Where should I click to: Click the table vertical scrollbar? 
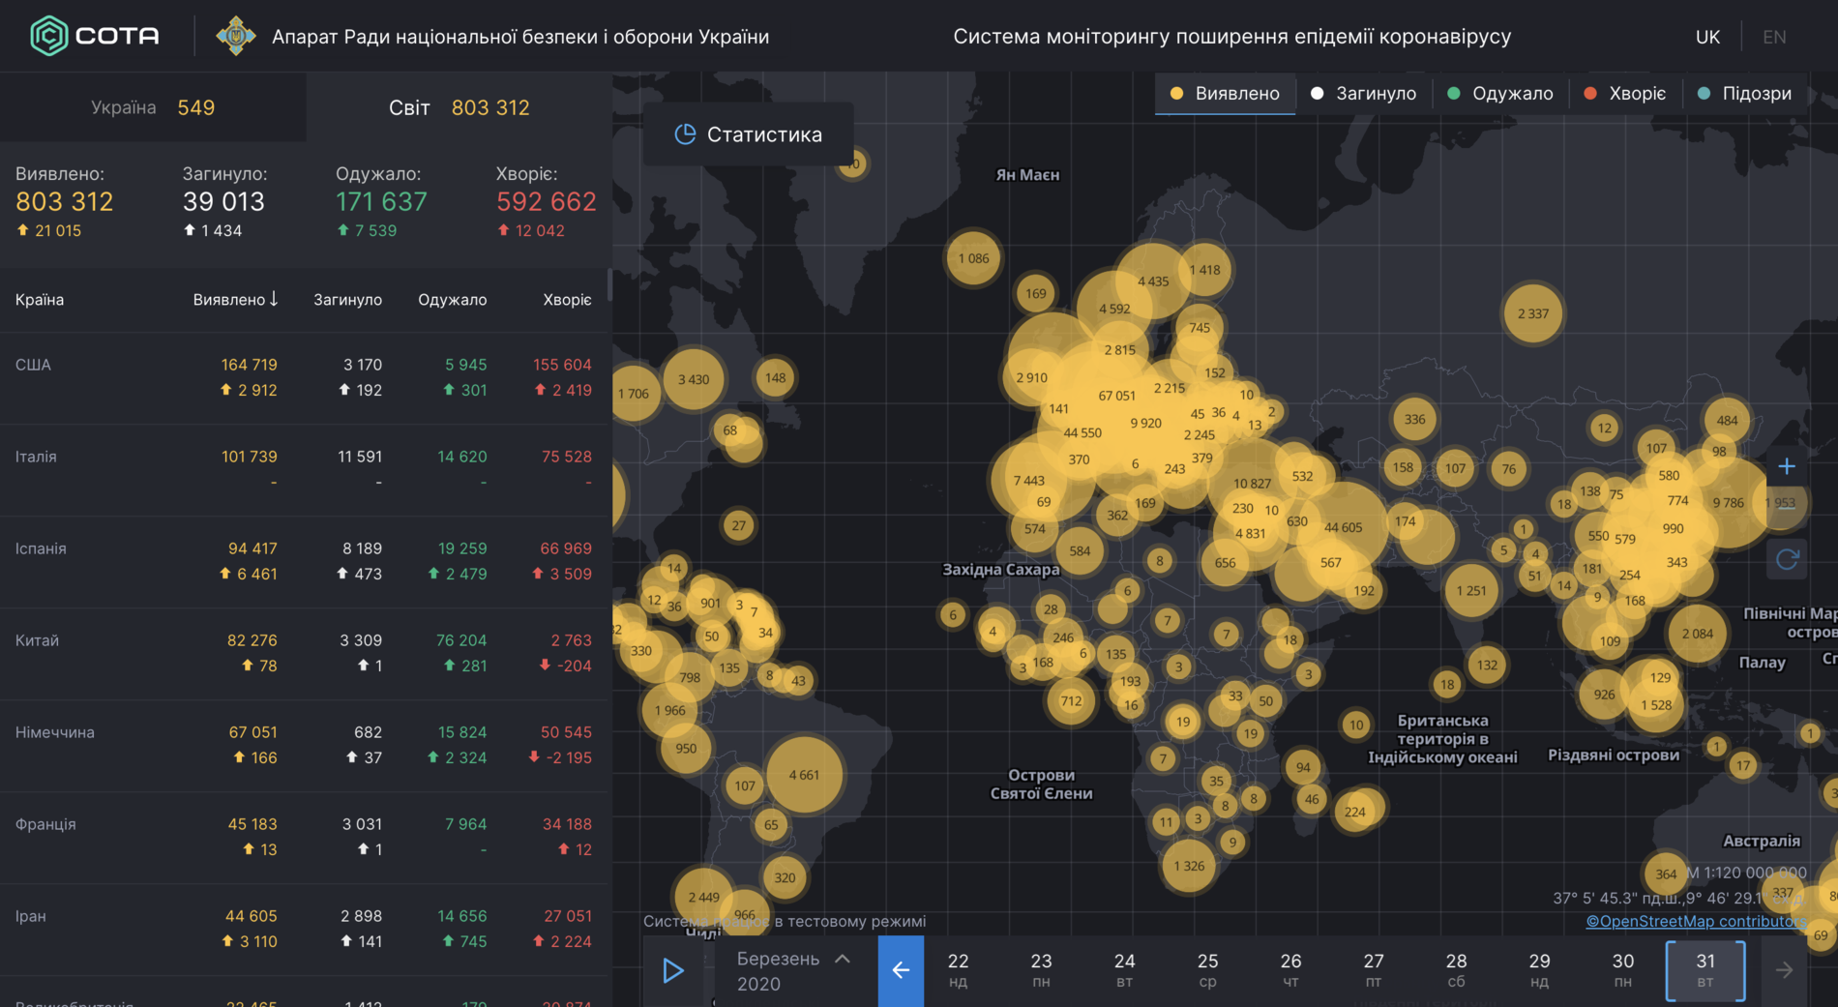coord(608,283)
